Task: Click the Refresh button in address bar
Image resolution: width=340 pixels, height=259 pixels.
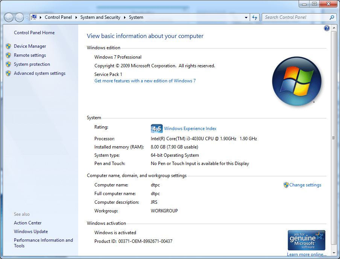Action: [x=255, y=17]
